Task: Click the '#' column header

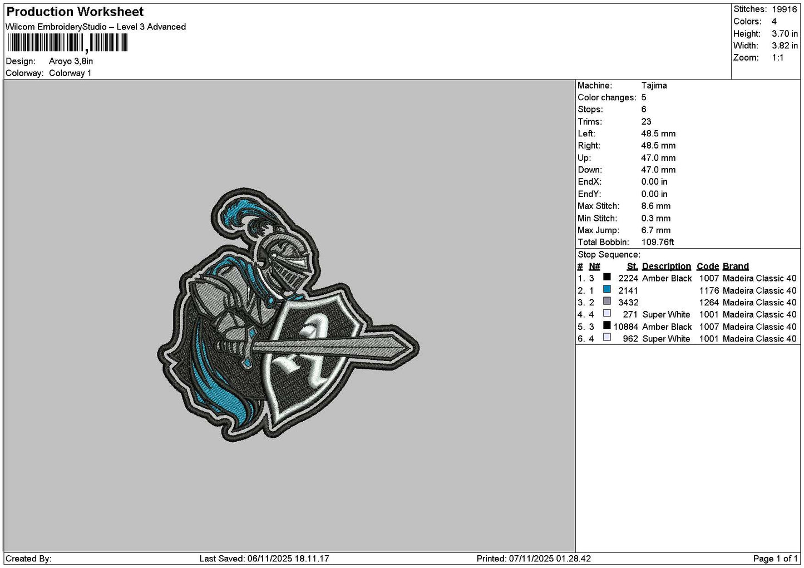Action: coord(580,266)
